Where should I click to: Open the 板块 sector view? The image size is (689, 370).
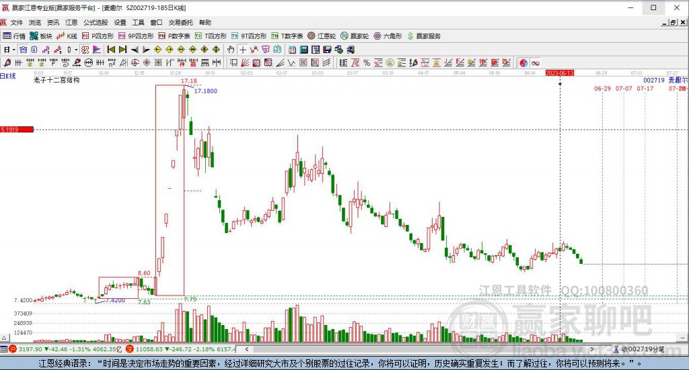click(41, 36)
